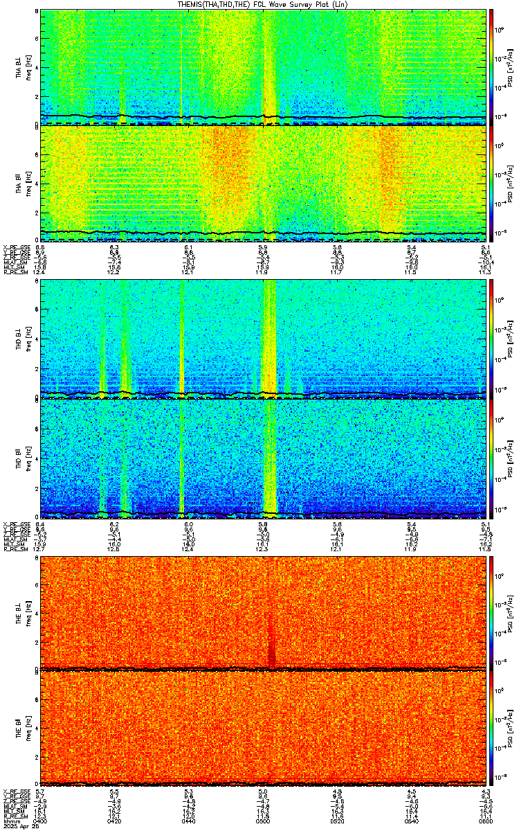Click the THA BL spectrogram panel

[x=263, y=67]
